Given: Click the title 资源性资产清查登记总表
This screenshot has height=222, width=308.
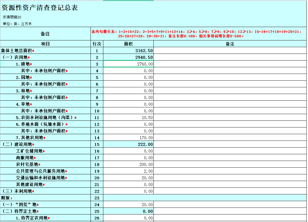Looking at the screenshot, I should tap(40, 8).
